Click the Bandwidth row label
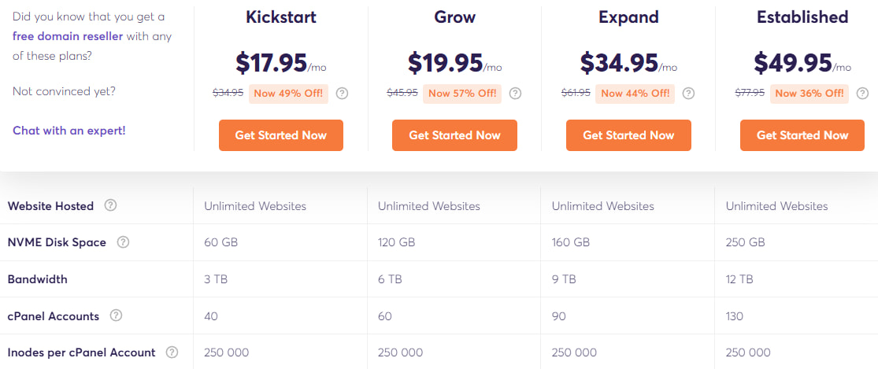This screenshot has width=878, height=369. (36, 279)
